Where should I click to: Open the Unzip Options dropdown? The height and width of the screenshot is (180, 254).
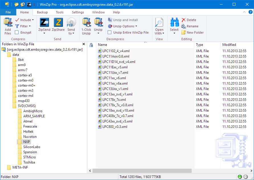click(x=123, y=26)
